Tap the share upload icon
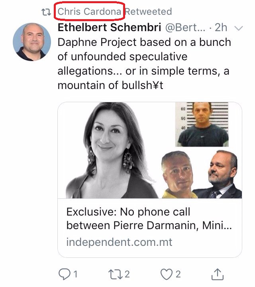This screenshot has width=255, height=287. tap(216, 273)
